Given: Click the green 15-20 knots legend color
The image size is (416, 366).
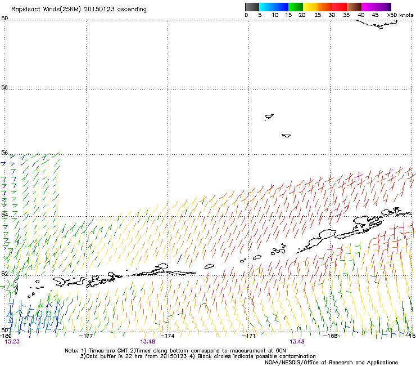Looking at the screenshot, I should pos(296,7).
